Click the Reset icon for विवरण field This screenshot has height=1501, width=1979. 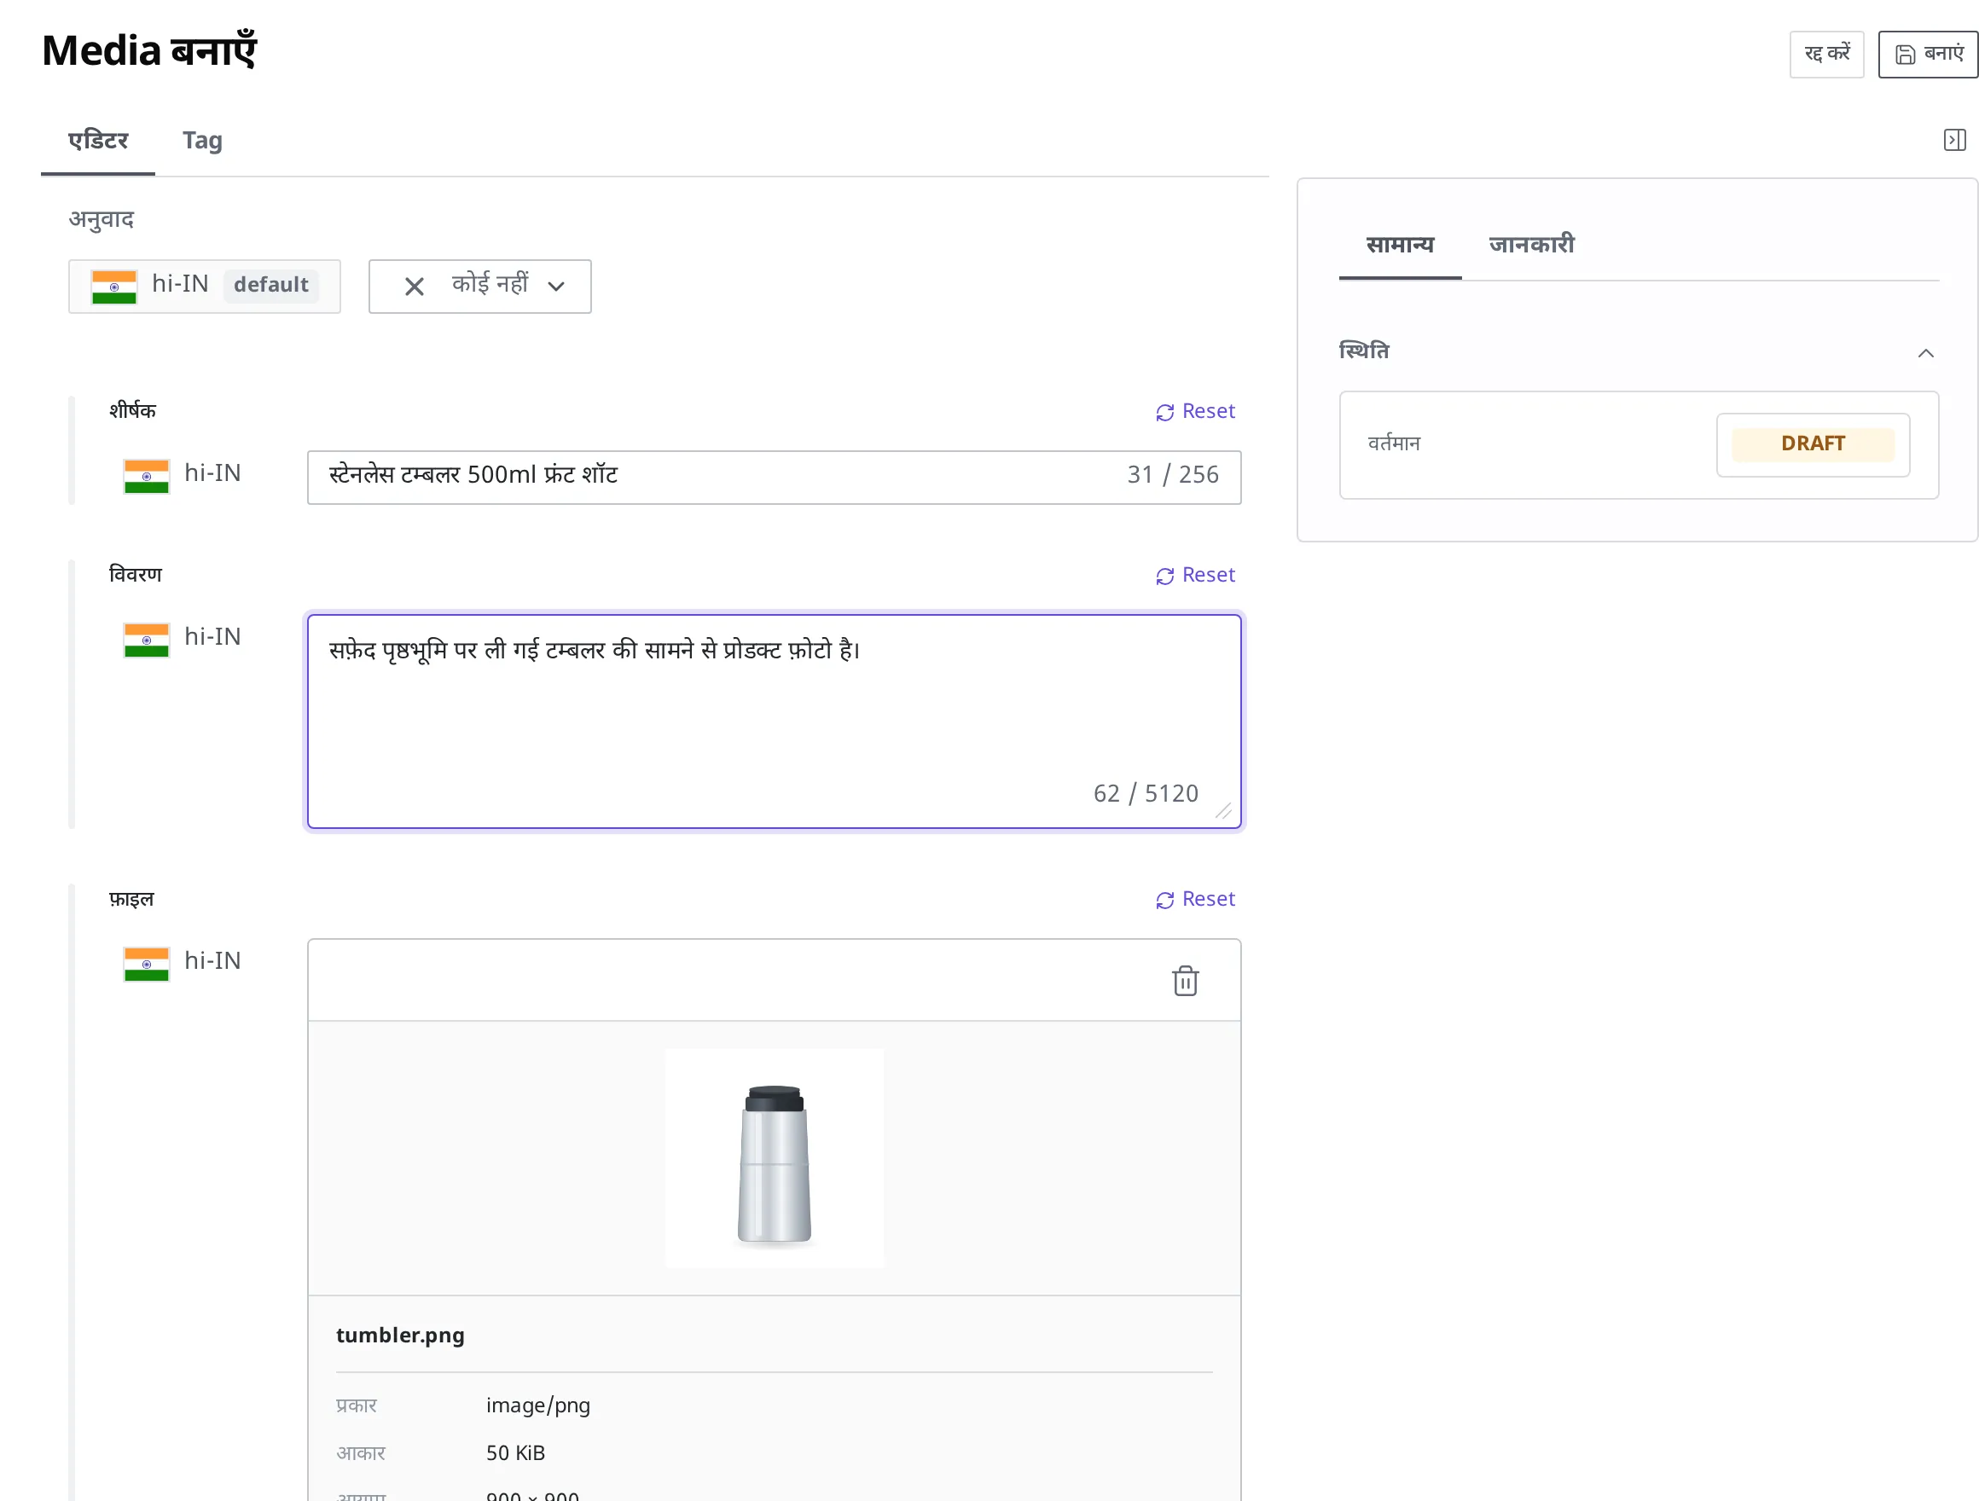(1164, 575)
